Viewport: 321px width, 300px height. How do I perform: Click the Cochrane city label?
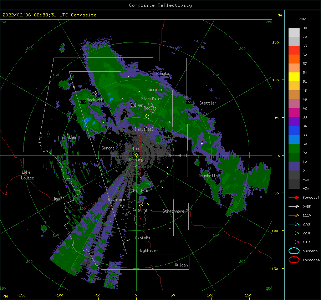[117, 199]
